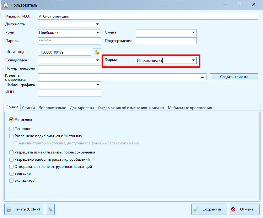Close the Пользователь dialog

pos(254,4)
